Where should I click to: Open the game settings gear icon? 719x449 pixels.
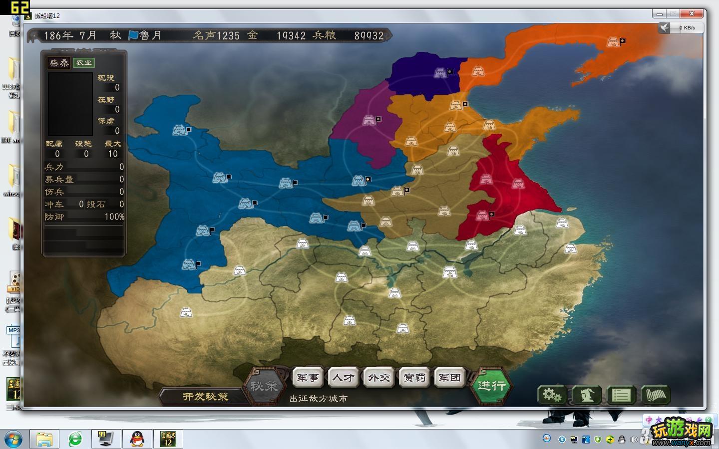(x=552, y=395)
